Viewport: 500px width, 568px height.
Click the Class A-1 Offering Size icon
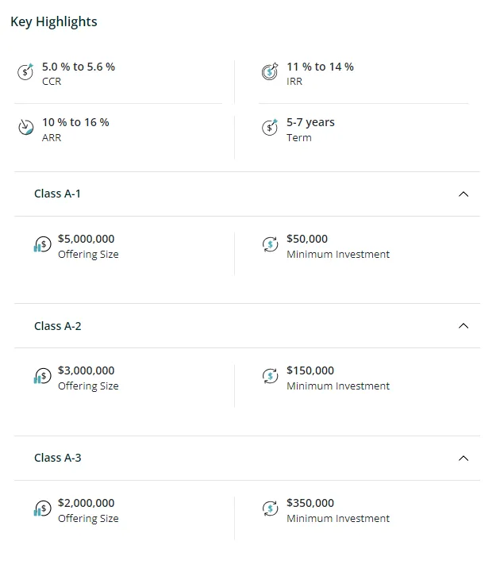pyautogui.click(x=41, y=244)
